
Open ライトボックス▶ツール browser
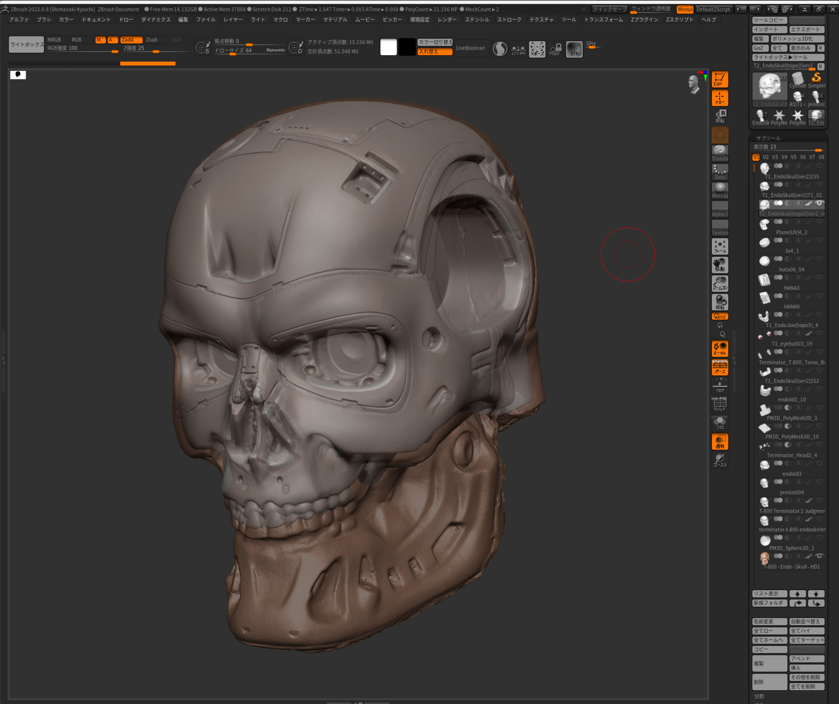point(788,57)
